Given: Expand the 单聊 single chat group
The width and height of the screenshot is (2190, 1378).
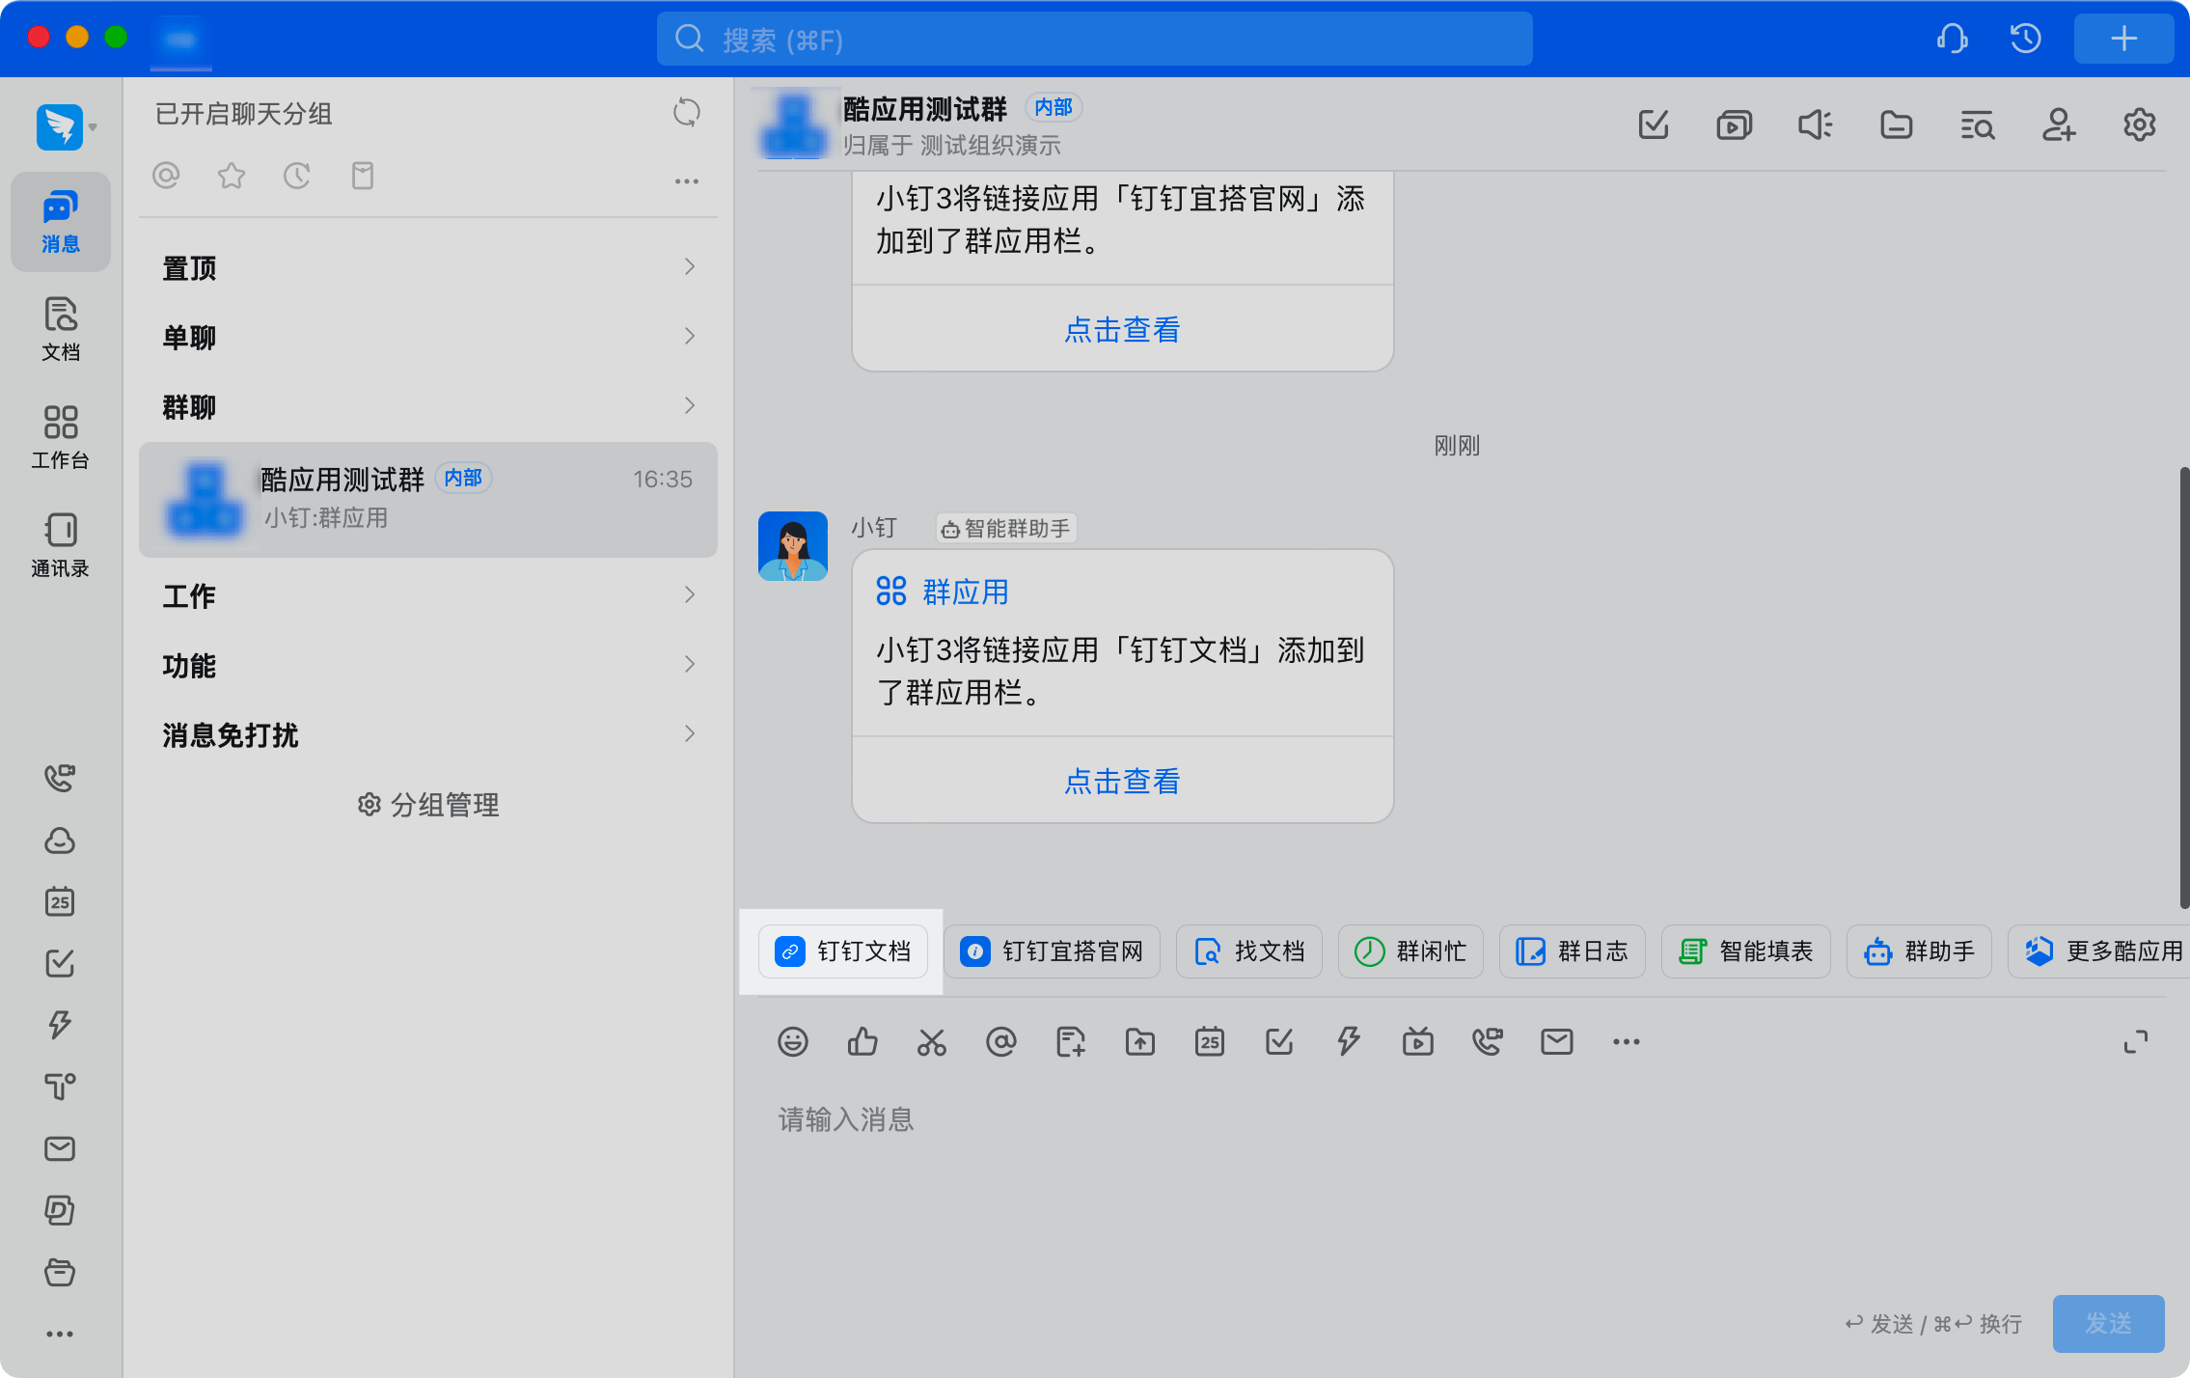Looking at the screenshot, I should (x=428, y=337).
